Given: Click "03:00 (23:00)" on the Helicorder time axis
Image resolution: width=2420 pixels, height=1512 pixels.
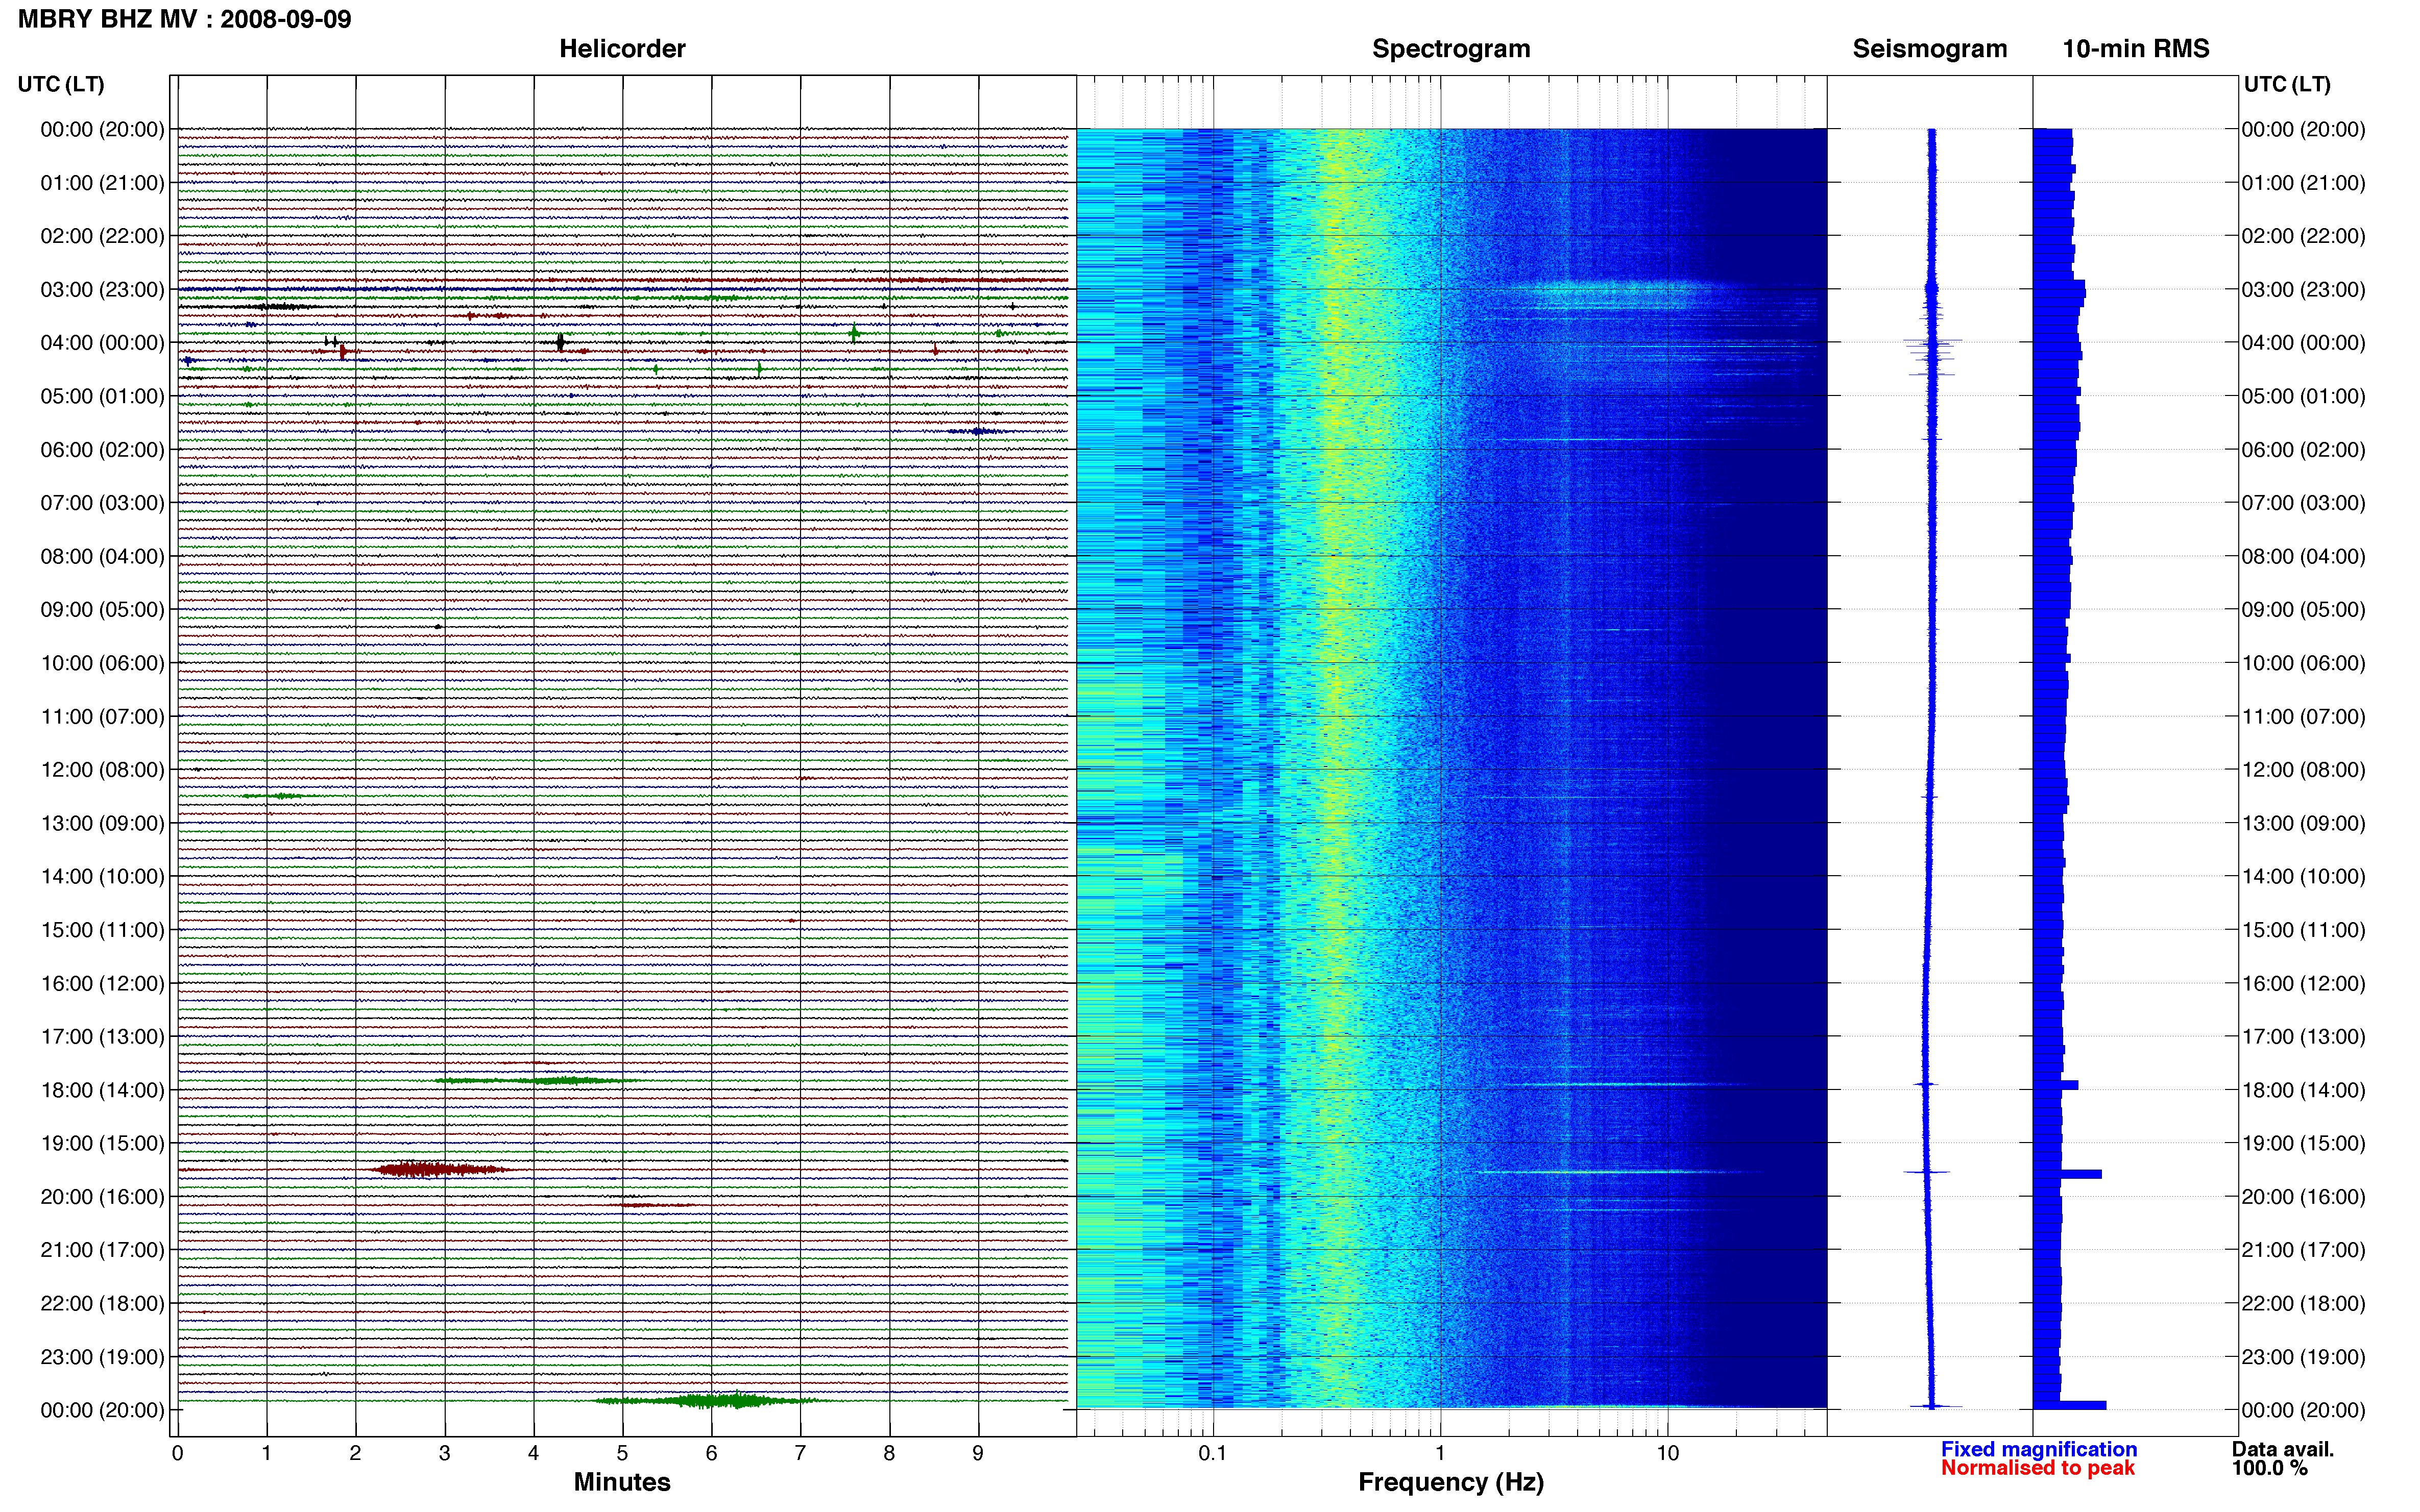Looking at the screenshot, I should (x=102, y=290).
